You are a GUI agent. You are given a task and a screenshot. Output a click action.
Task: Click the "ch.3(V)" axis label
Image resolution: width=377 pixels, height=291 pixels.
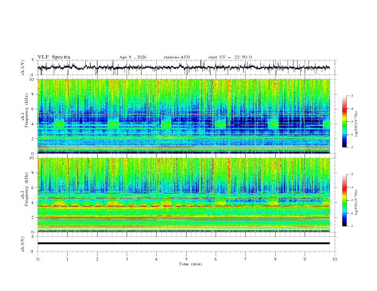(23, 244)
